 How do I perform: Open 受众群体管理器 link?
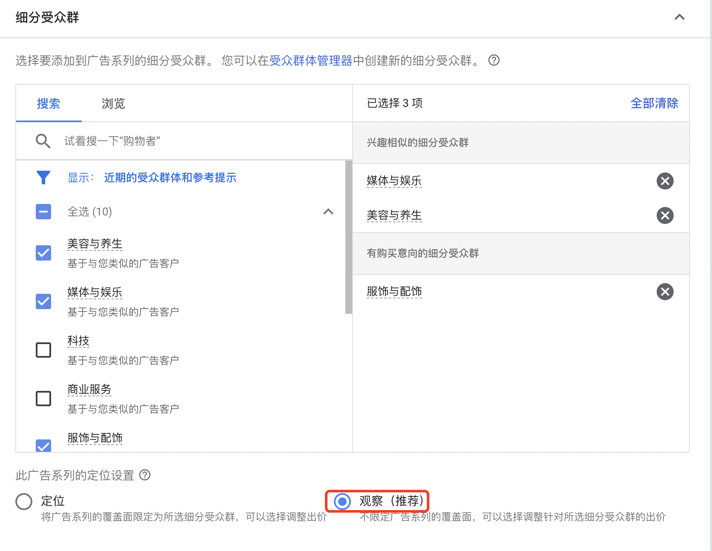311,60
